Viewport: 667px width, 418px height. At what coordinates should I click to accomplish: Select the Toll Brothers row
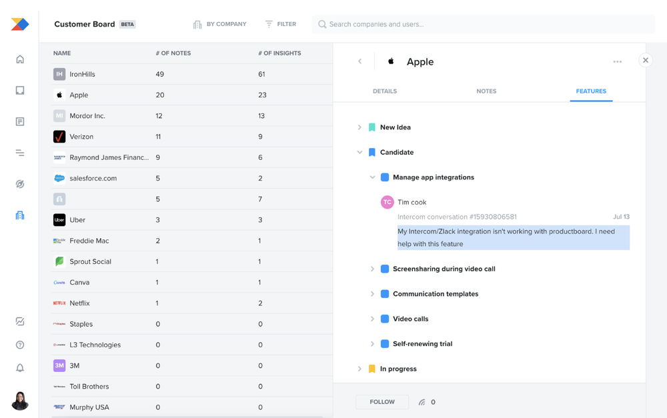(x=192, y=387)
